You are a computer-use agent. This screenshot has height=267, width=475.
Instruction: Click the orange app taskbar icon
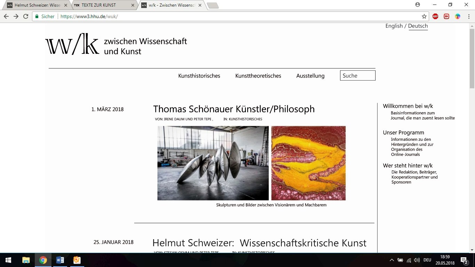[77, 260]
